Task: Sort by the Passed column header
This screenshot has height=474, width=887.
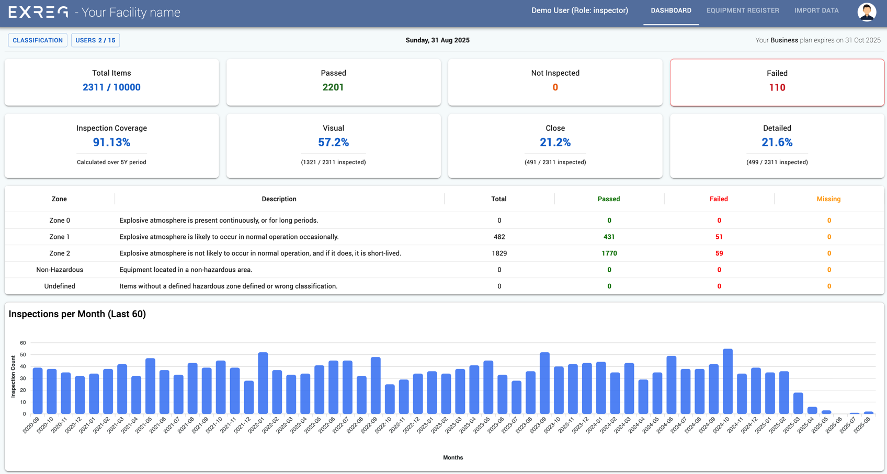Action: pyautogui.click(x=609, y=199)
